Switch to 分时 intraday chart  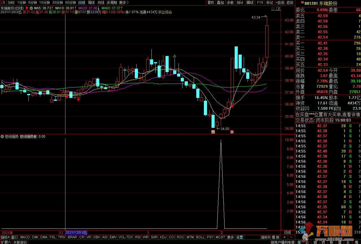tap(11, 3)
